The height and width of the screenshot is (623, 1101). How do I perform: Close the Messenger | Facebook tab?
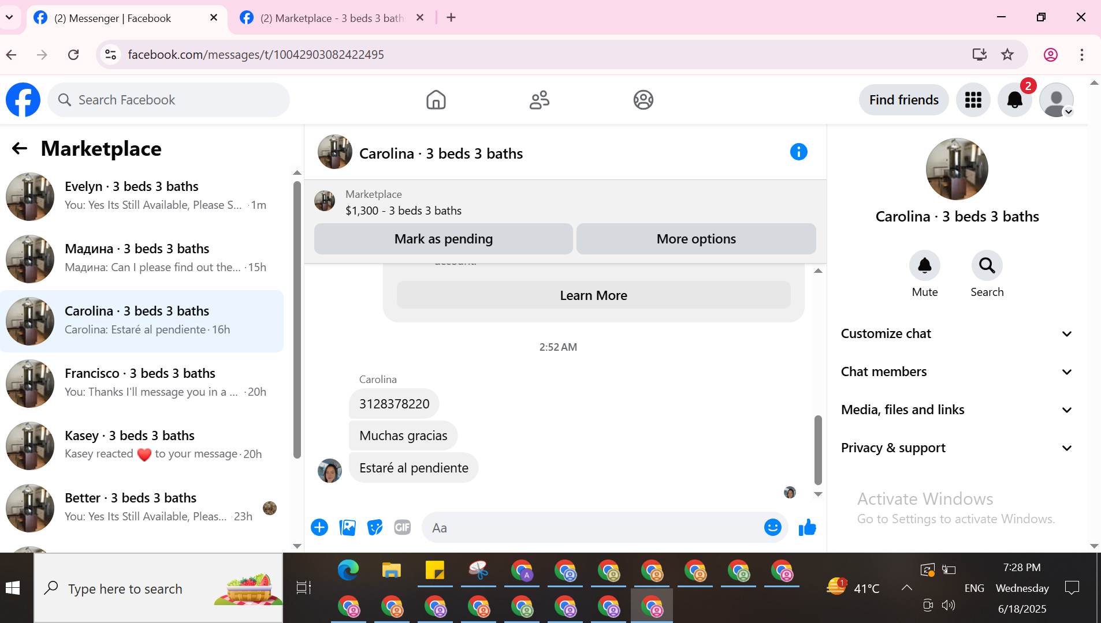[214, 18]
